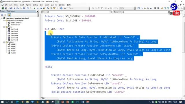Click the View Code icon in the Project panel
Image resolution: width=185 pixels, height=104 pixels.
tap(2, 15)
